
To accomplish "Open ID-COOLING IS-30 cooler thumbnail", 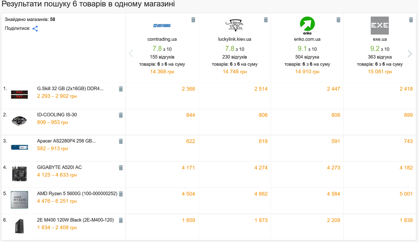I will [19, 121].
